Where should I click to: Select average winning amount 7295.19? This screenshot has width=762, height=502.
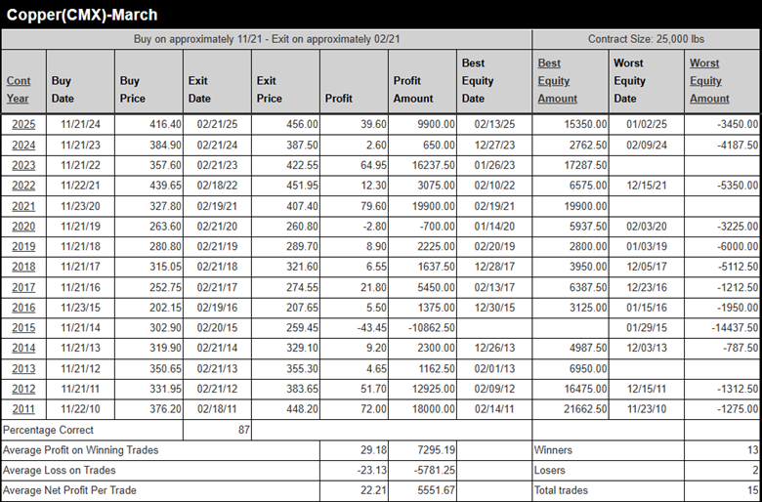[437, 450]
